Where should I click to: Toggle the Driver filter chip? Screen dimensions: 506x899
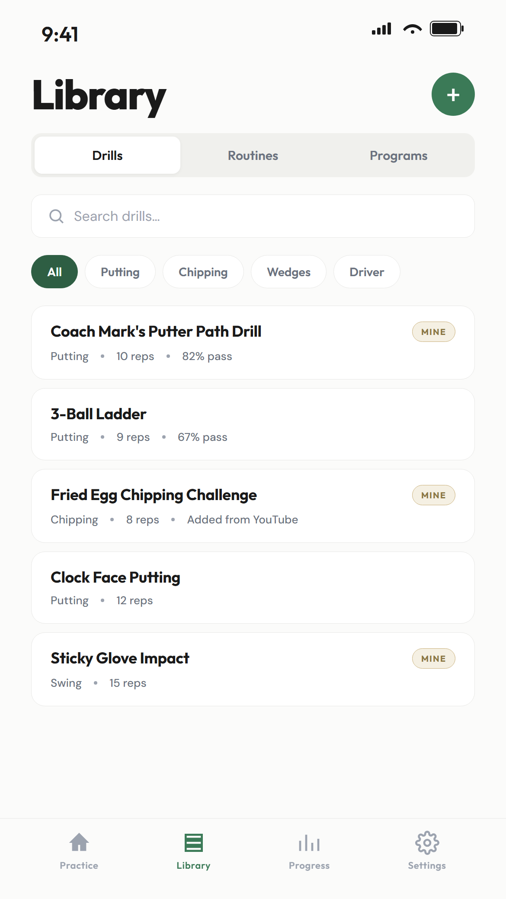pyautogui.click(x=367, y=272)
